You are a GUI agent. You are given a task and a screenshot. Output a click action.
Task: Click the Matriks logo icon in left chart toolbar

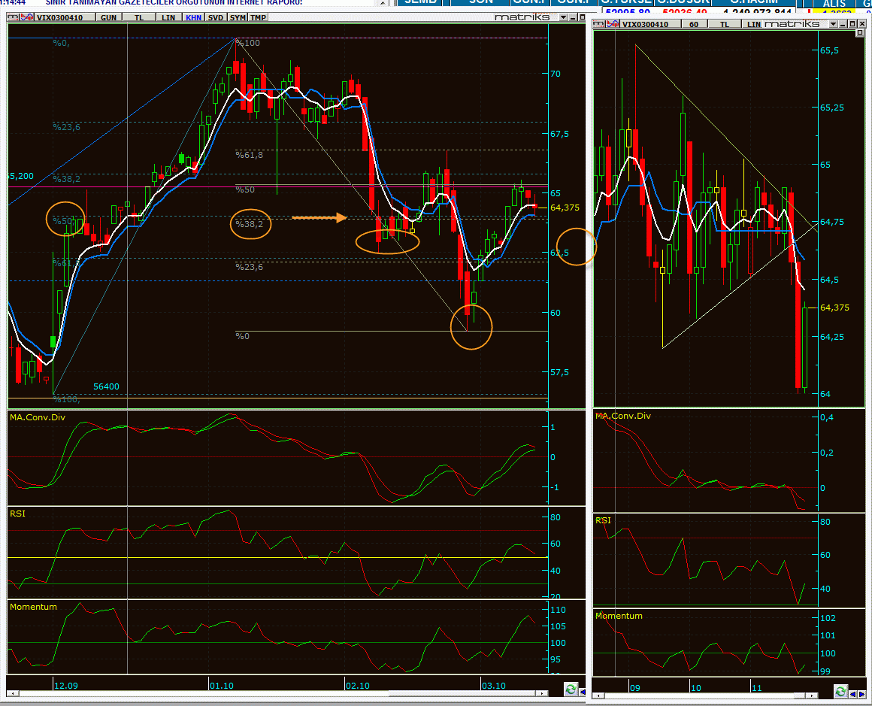tap(13, 17)
